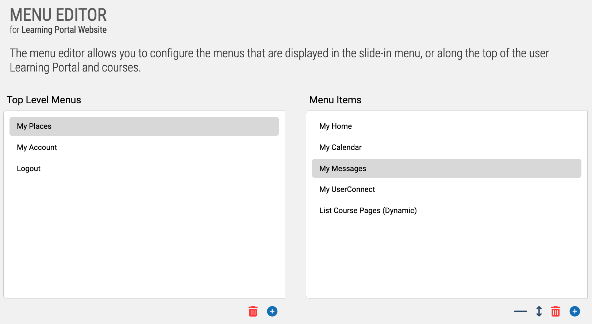Click the Top Level Menus heading
Viewport: 592px width, 324px height.
(44, 100)
